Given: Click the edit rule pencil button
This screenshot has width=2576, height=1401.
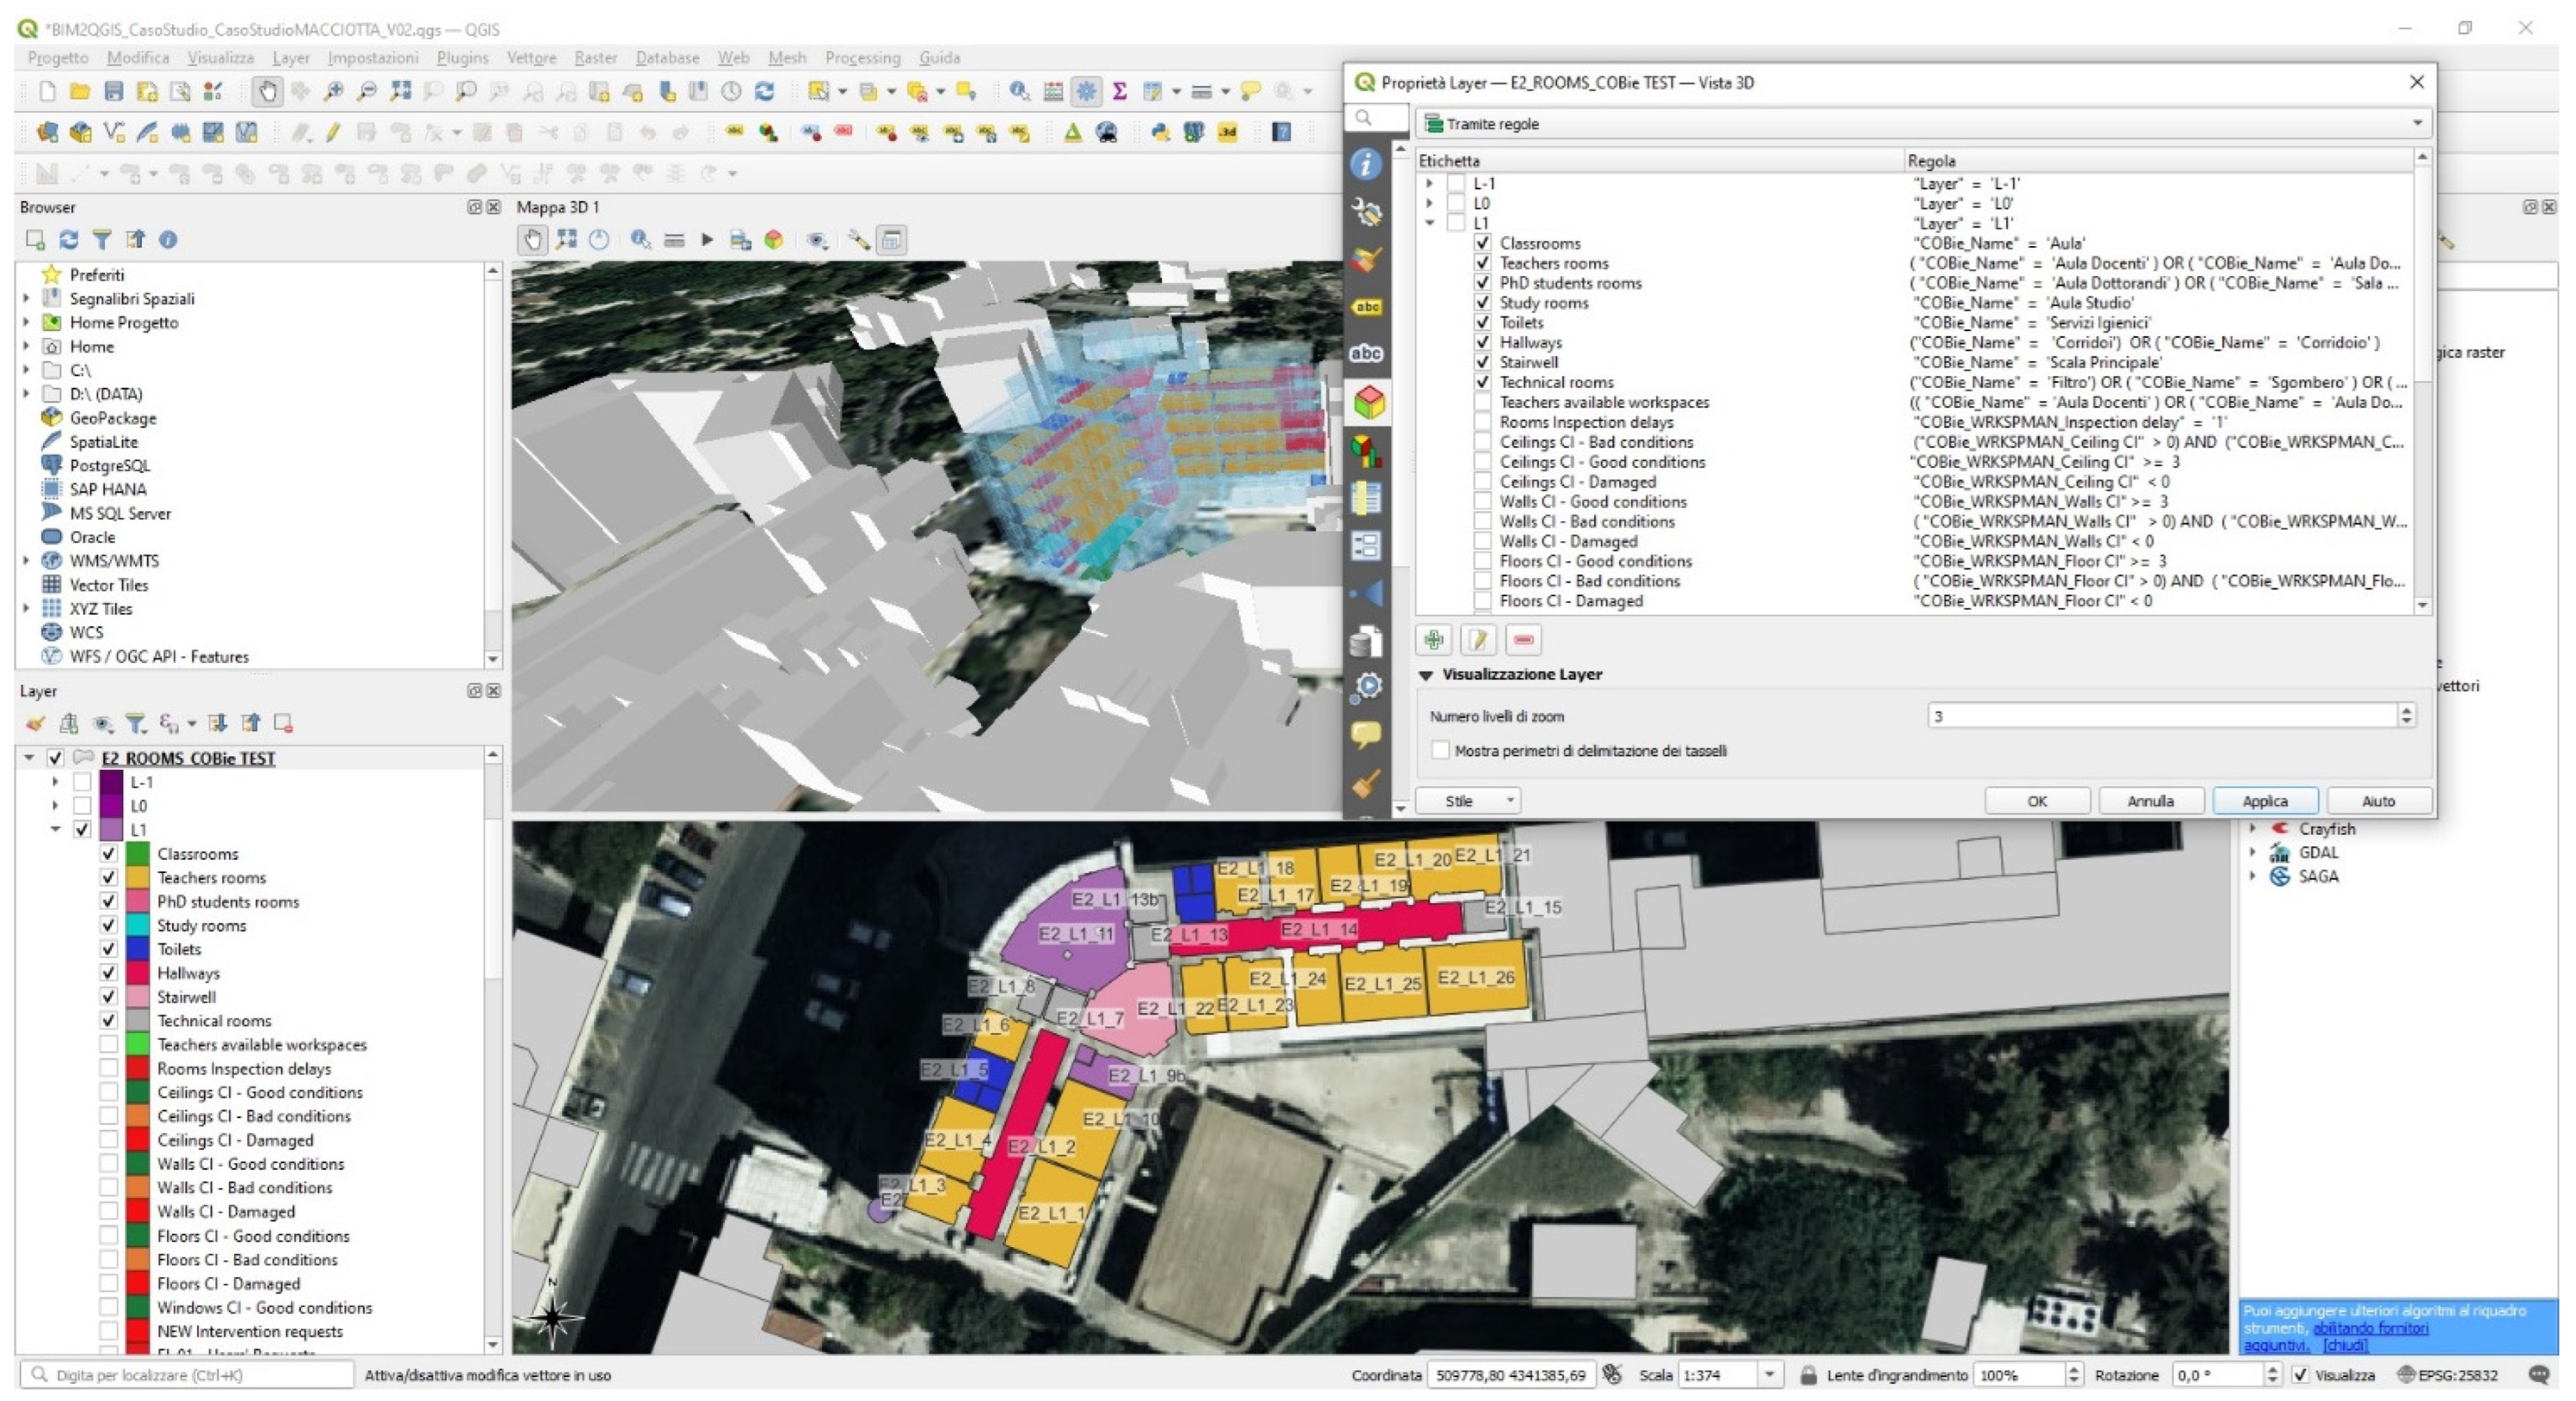Looking at the screenshot, I should tap(1478, 640).
